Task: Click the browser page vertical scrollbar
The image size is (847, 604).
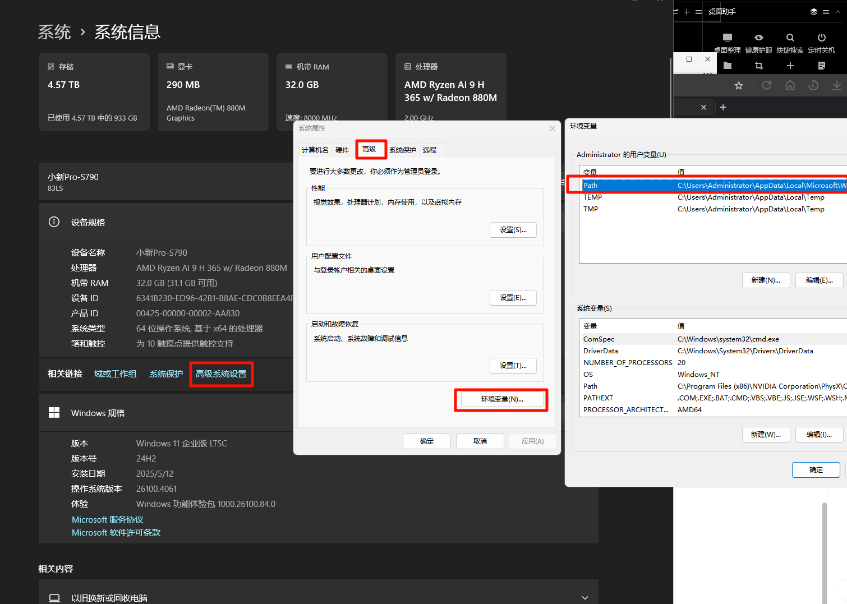Action: point(825,552)
